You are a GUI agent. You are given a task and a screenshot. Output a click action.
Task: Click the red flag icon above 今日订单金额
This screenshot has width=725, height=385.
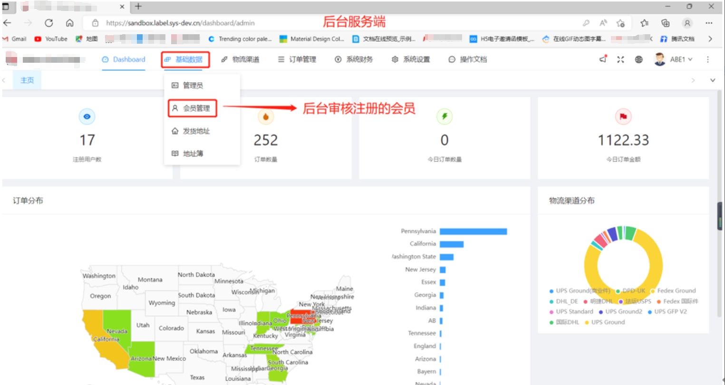623,116
